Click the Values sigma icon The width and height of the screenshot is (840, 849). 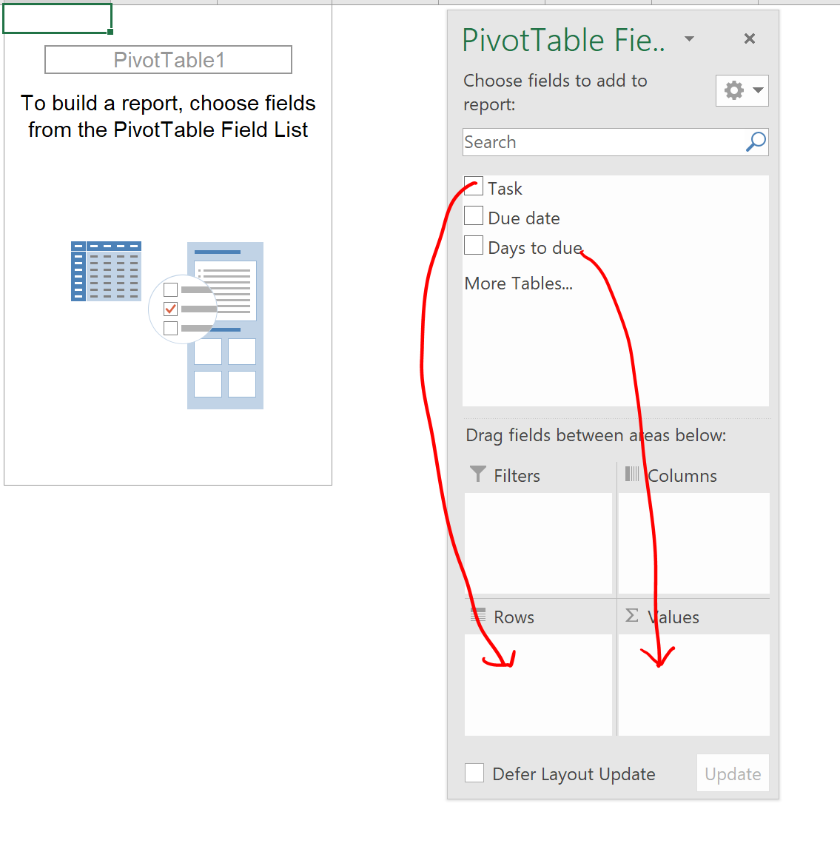[632, 616]
